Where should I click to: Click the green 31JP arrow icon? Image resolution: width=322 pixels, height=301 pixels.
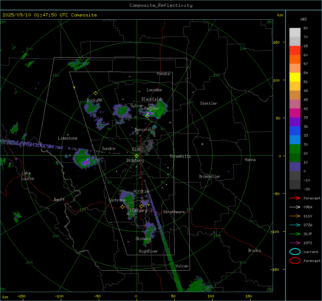(x=295, y=234)
